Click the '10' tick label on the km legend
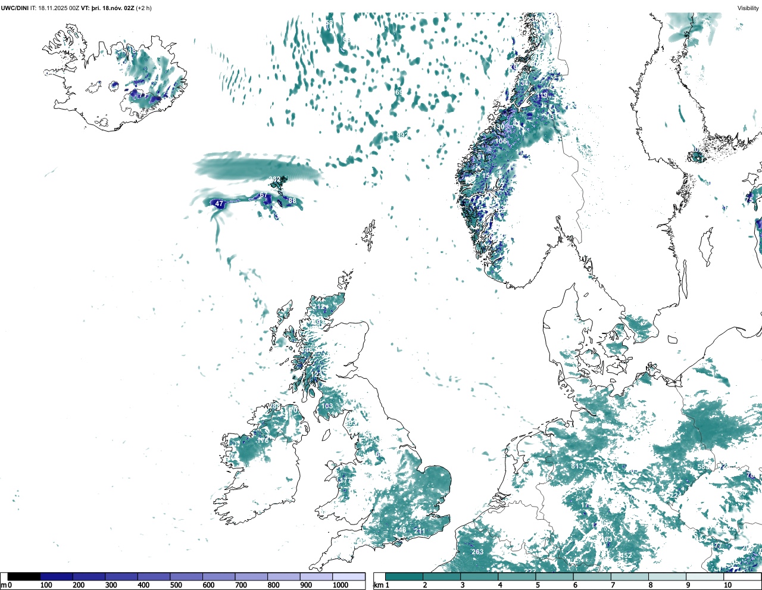Screen dimensions: 762x590 [x=727, y=585]
